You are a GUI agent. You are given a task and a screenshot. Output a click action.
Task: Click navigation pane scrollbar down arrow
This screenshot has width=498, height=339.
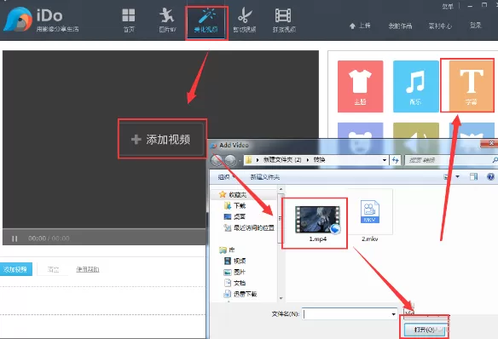point(281,298)
